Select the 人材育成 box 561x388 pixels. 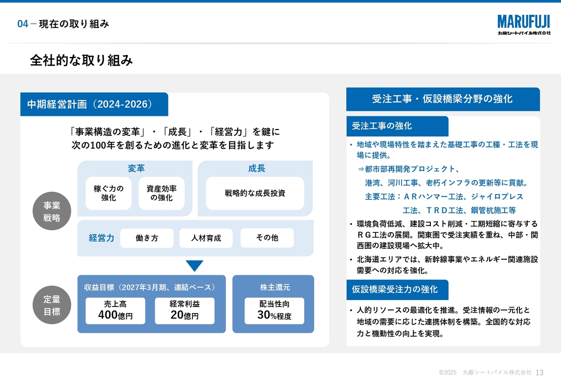click(206, 238)
